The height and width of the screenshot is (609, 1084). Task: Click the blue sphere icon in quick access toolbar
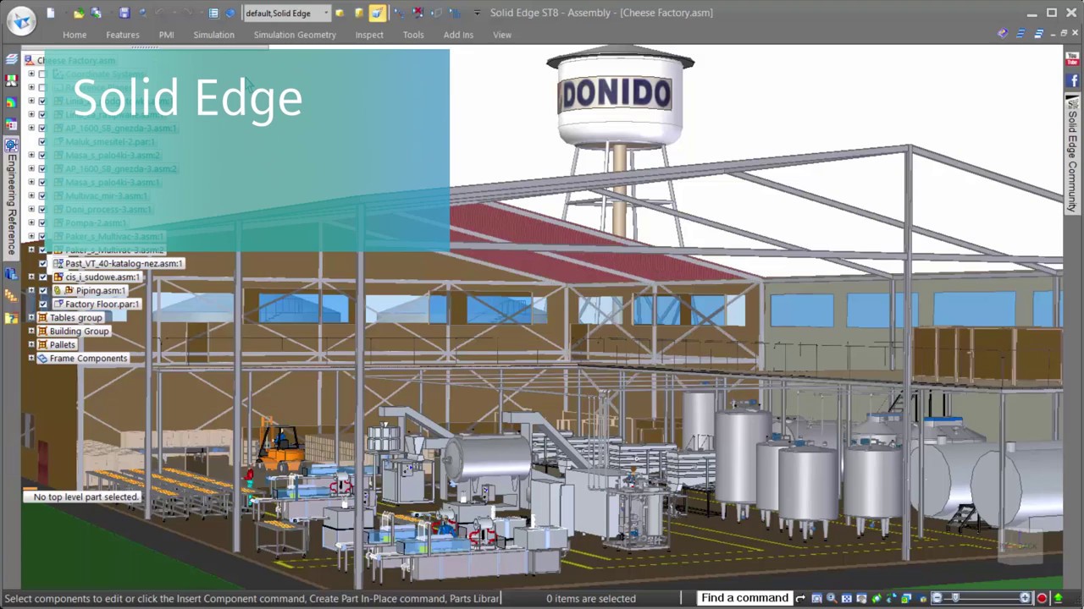point(230,13)
